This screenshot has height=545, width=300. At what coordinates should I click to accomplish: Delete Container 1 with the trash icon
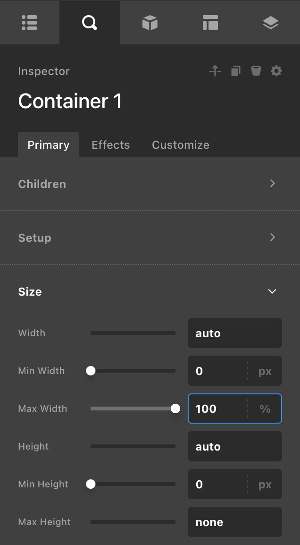256,71
